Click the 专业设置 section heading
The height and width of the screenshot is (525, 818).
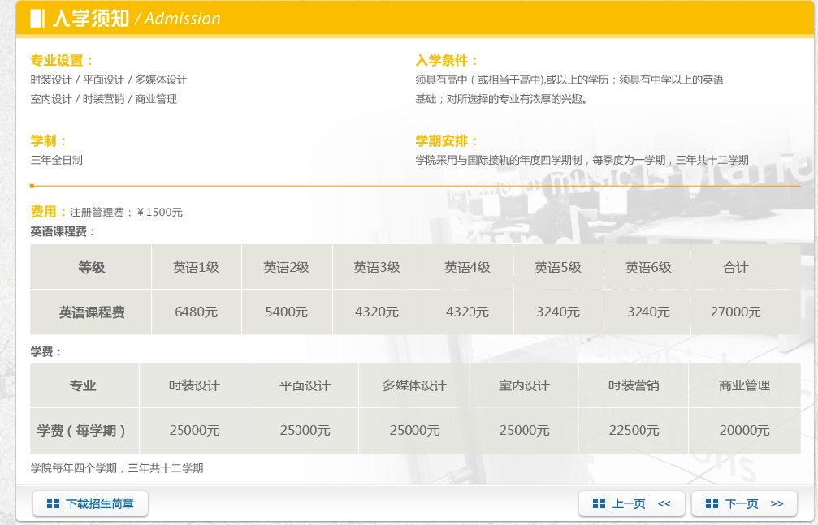click(x=50, y=58)
